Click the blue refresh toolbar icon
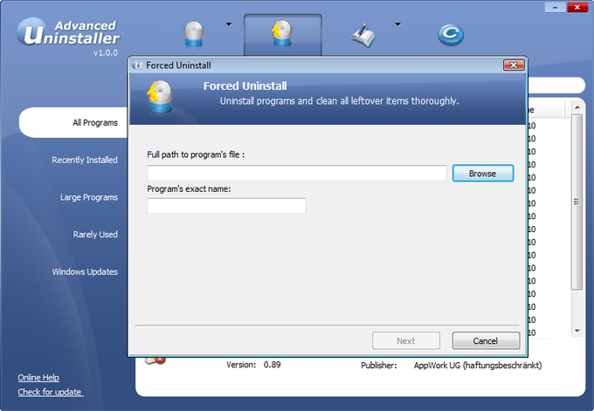Image resolution: width=594 pixels, height=411 pixels. pos(451,35)
